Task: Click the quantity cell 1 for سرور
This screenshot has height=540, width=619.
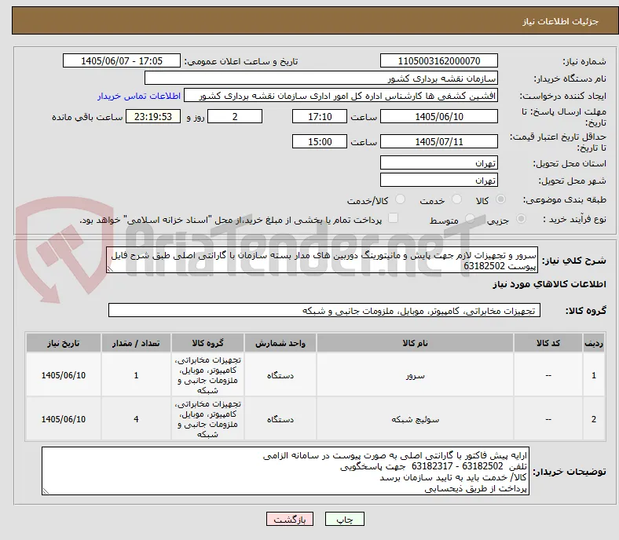Action: pos(136,375)
